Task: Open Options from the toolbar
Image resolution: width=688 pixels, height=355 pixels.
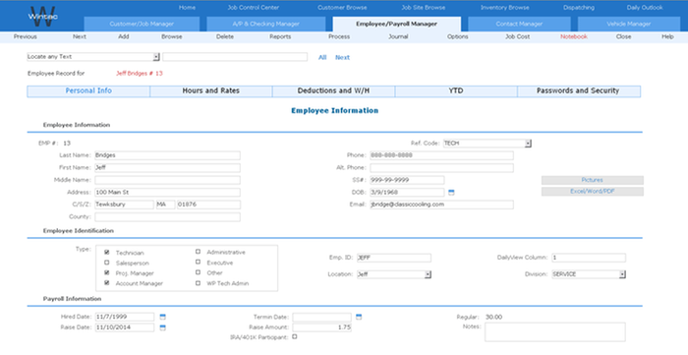Action: click(458, 36)
